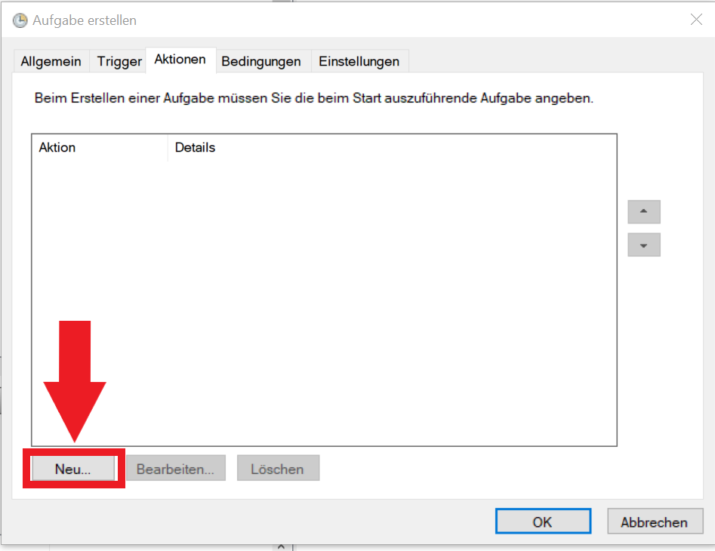Switch to the Allgemein tab
Viewport: 715px width, 551px height.
click(x=51, y=61)
